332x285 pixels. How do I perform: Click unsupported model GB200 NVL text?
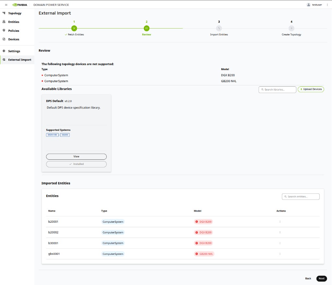tap(229, 81)
